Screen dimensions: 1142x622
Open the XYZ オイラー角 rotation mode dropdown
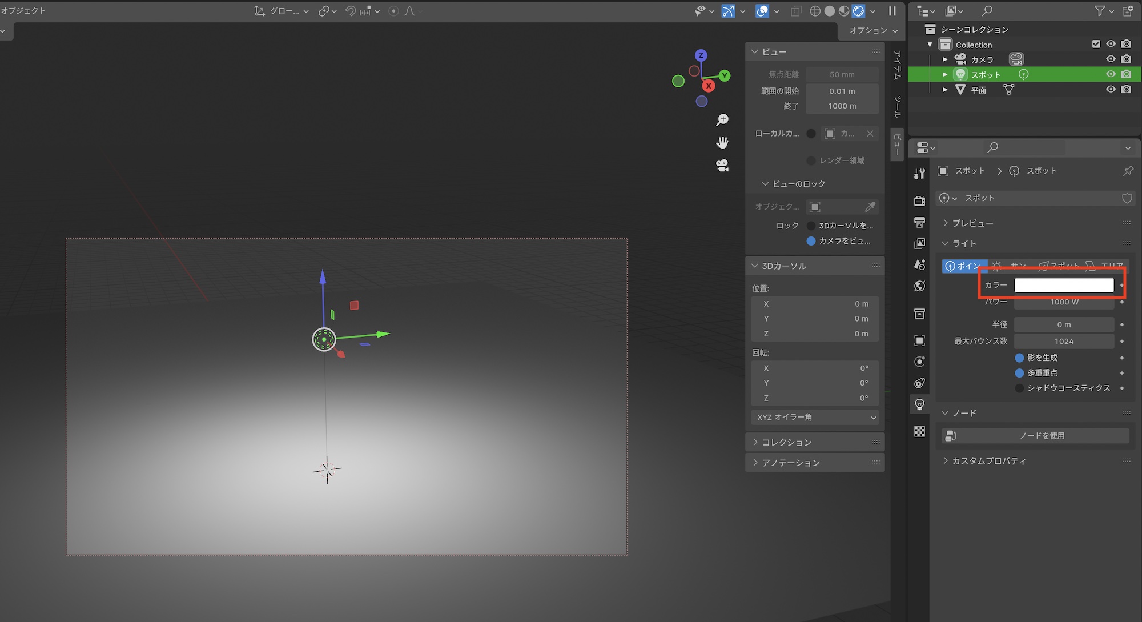(x=815, y=418)
